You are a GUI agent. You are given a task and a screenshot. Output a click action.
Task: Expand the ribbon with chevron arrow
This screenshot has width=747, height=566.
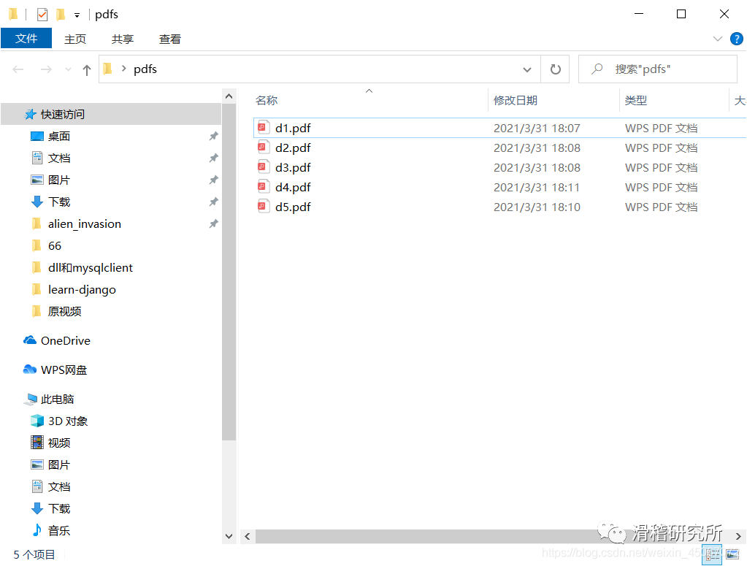(717, 39)
